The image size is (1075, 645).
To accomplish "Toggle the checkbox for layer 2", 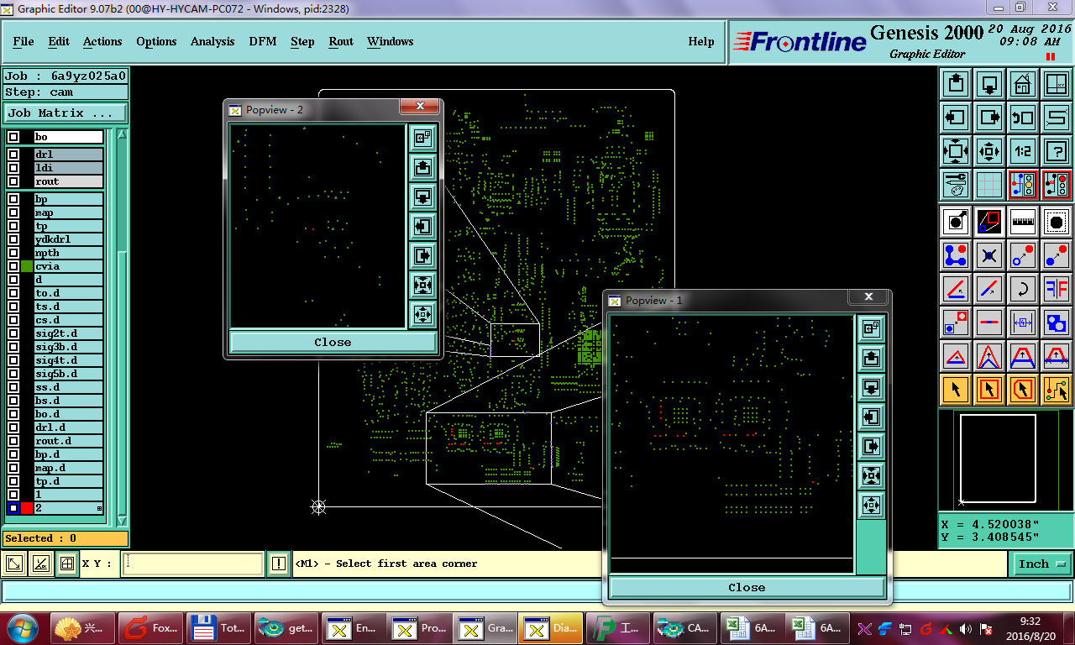I will tap(13, 508).
